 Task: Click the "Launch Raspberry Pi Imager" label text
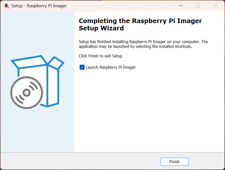(111, 67)
